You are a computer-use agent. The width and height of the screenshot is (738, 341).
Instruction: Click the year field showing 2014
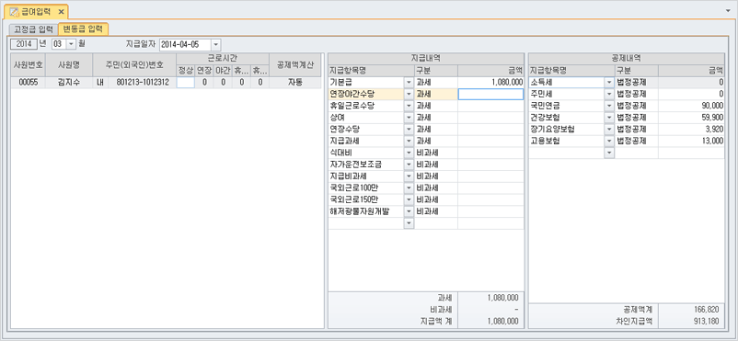24,44
